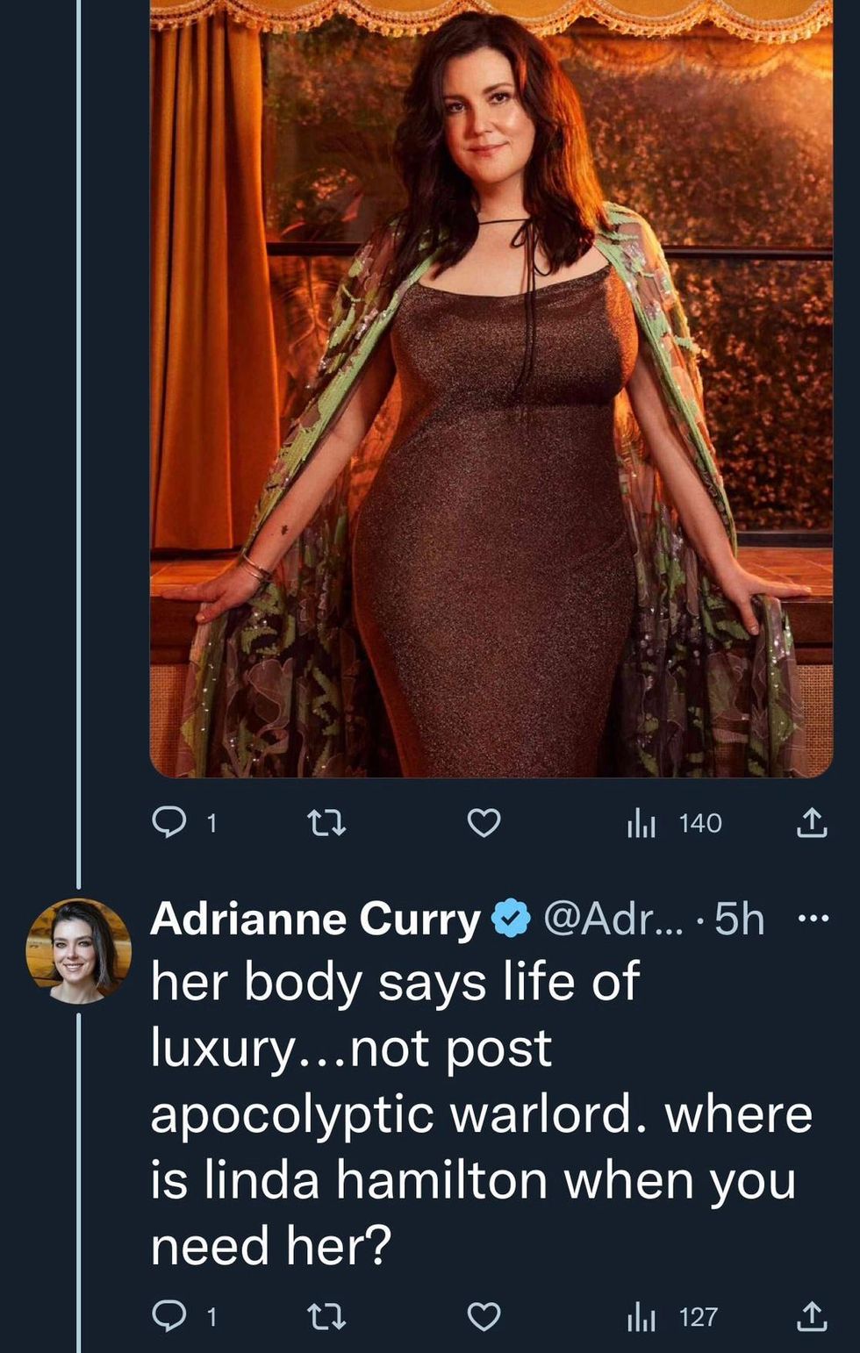Open the tweet via the 5h timestamp
Image resolution: width=860 pixels, height=1353 pixels.
[x=740, y=920]
